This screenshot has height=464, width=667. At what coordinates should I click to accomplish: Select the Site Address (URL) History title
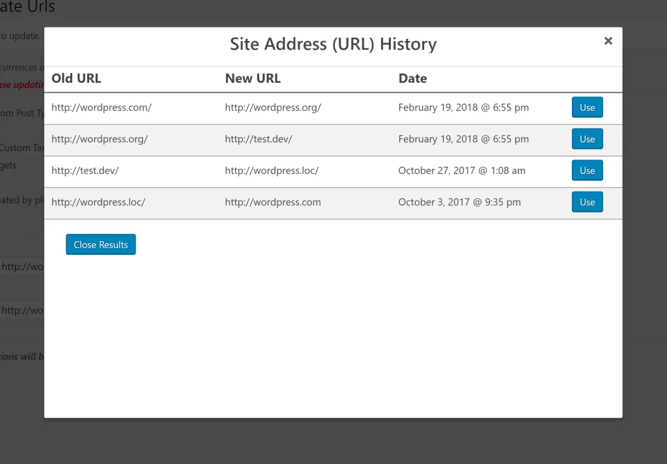coord(333,44)
